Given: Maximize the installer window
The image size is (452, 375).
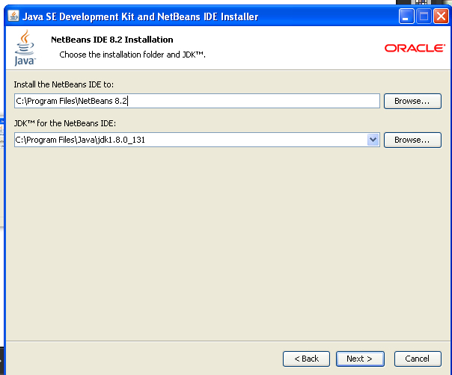Looking at the screenshot, I should [x=424, y=16].
